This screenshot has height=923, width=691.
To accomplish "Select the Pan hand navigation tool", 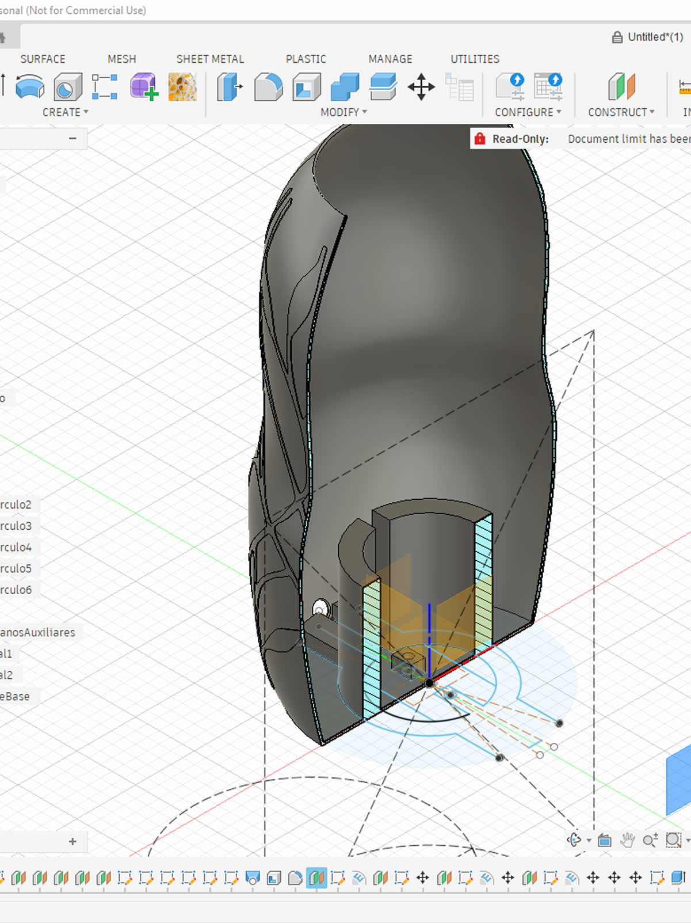I will point(627,840).
